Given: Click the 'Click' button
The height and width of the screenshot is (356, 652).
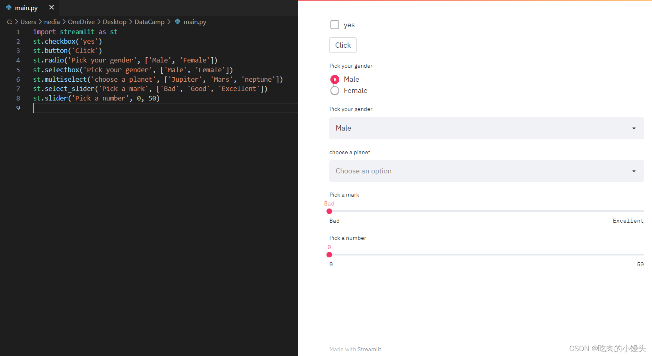Looking at the screenshot, I should point(343,45).
